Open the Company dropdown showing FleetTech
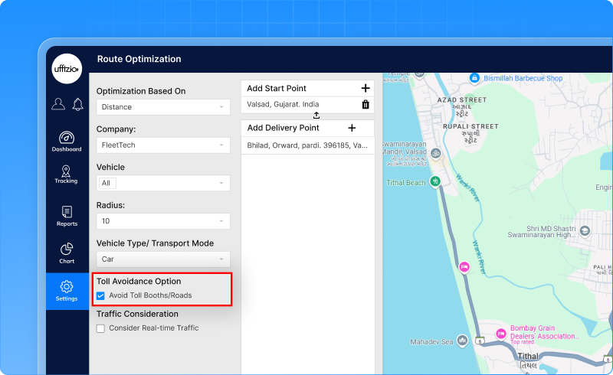613x375 pixels. 163,145
